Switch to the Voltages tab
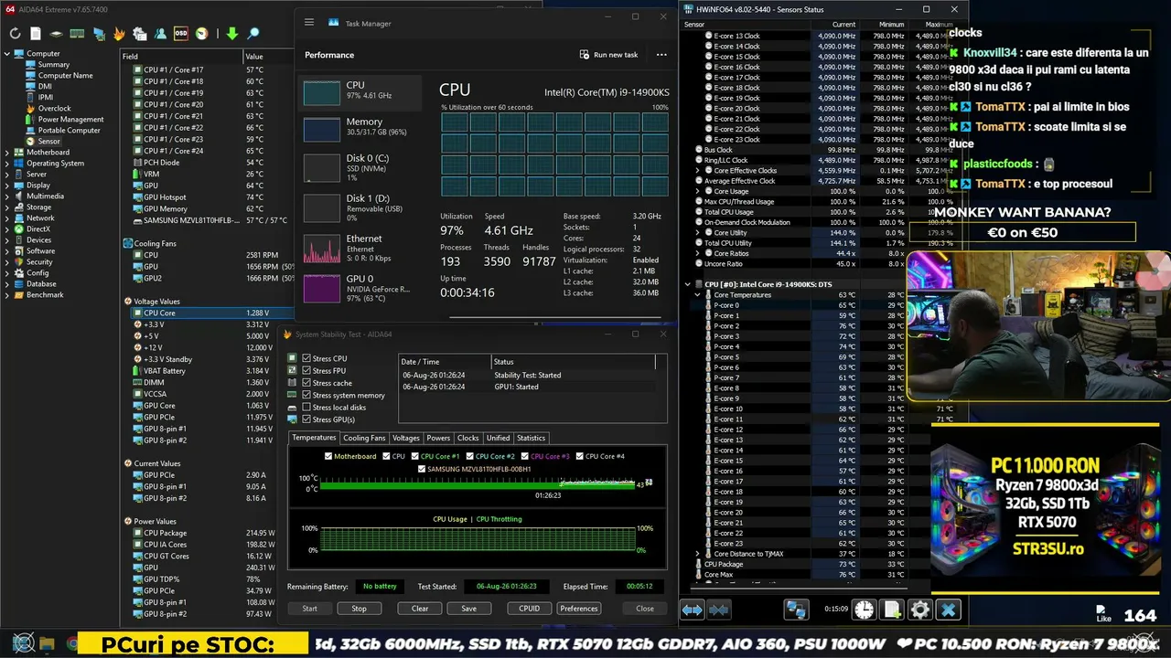 pyautogui.click(x=406, y=438)
